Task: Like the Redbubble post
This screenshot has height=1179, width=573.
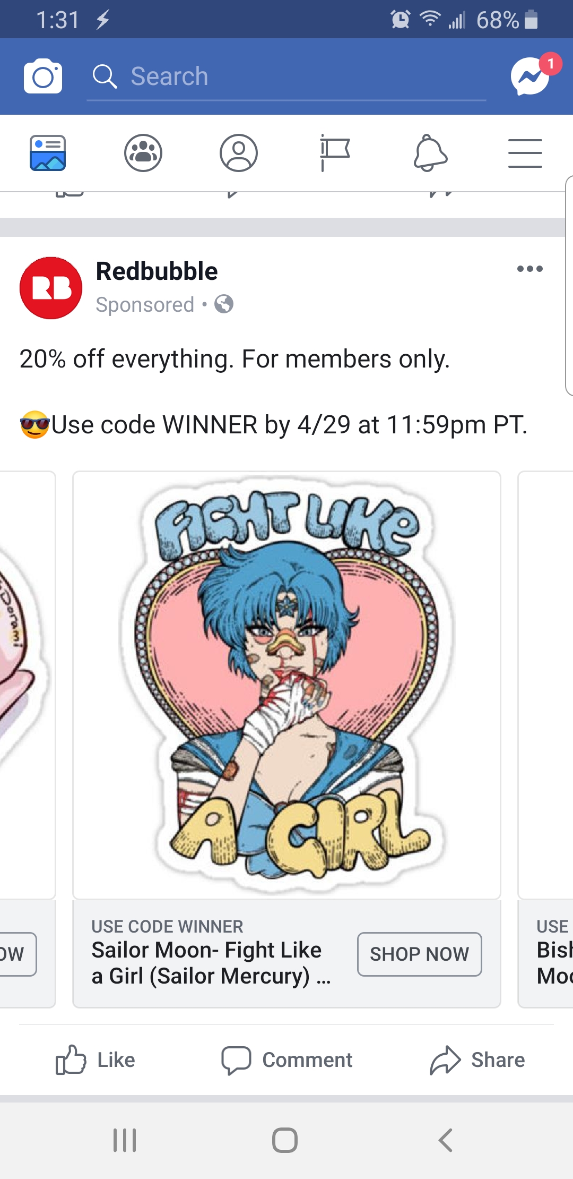Action: [95, 1060]
